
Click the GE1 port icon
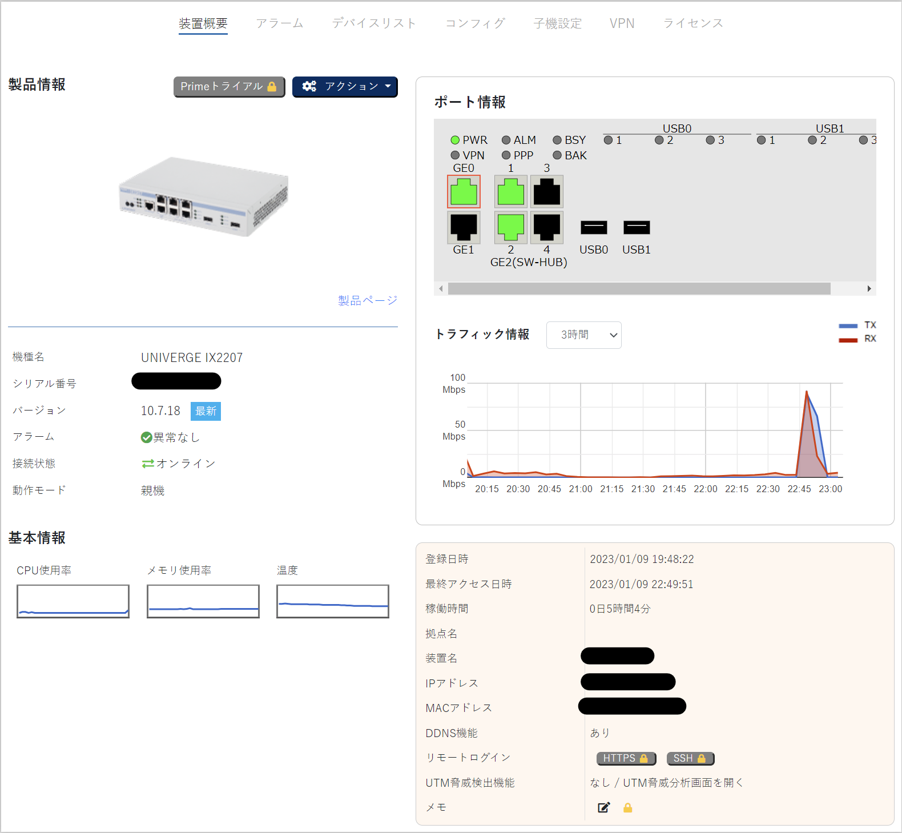464,227
